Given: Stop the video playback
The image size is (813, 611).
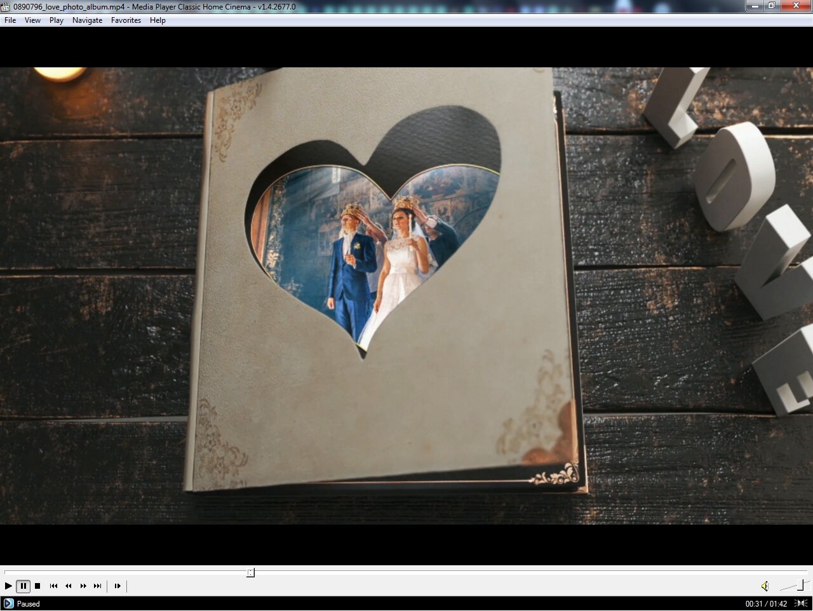Looking at the screenshot, I should pyautogui.click(x=37, y=586).
